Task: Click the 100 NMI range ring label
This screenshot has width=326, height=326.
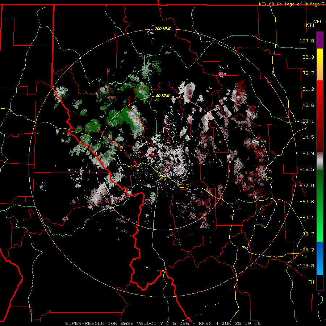Action: point(163,29)
